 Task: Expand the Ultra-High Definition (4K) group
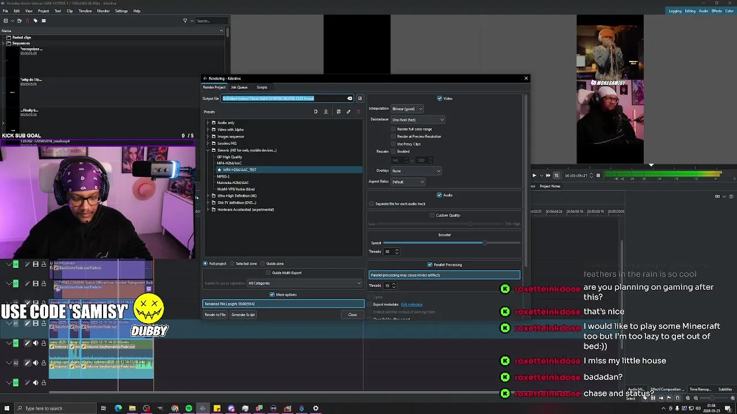pos(207,195)
